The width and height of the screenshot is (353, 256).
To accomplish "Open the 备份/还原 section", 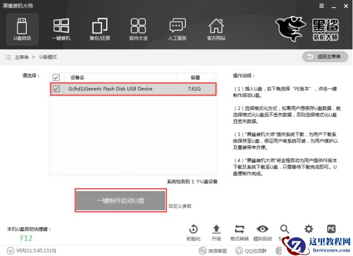I will click(100, 29).
